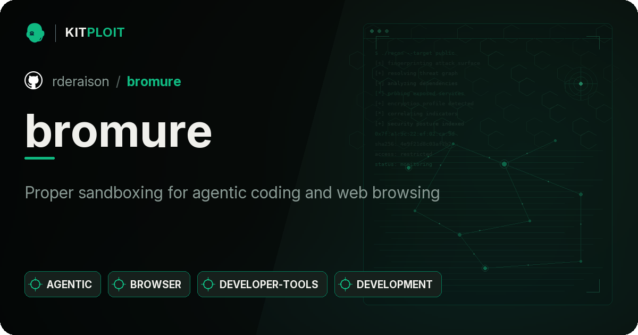
Task: Click the GitHub octocat icon
Action: coord(33,81)
